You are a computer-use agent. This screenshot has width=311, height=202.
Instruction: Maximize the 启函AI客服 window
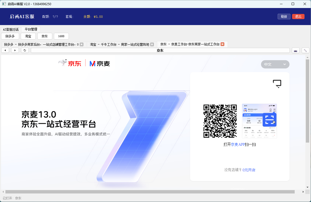293,4
